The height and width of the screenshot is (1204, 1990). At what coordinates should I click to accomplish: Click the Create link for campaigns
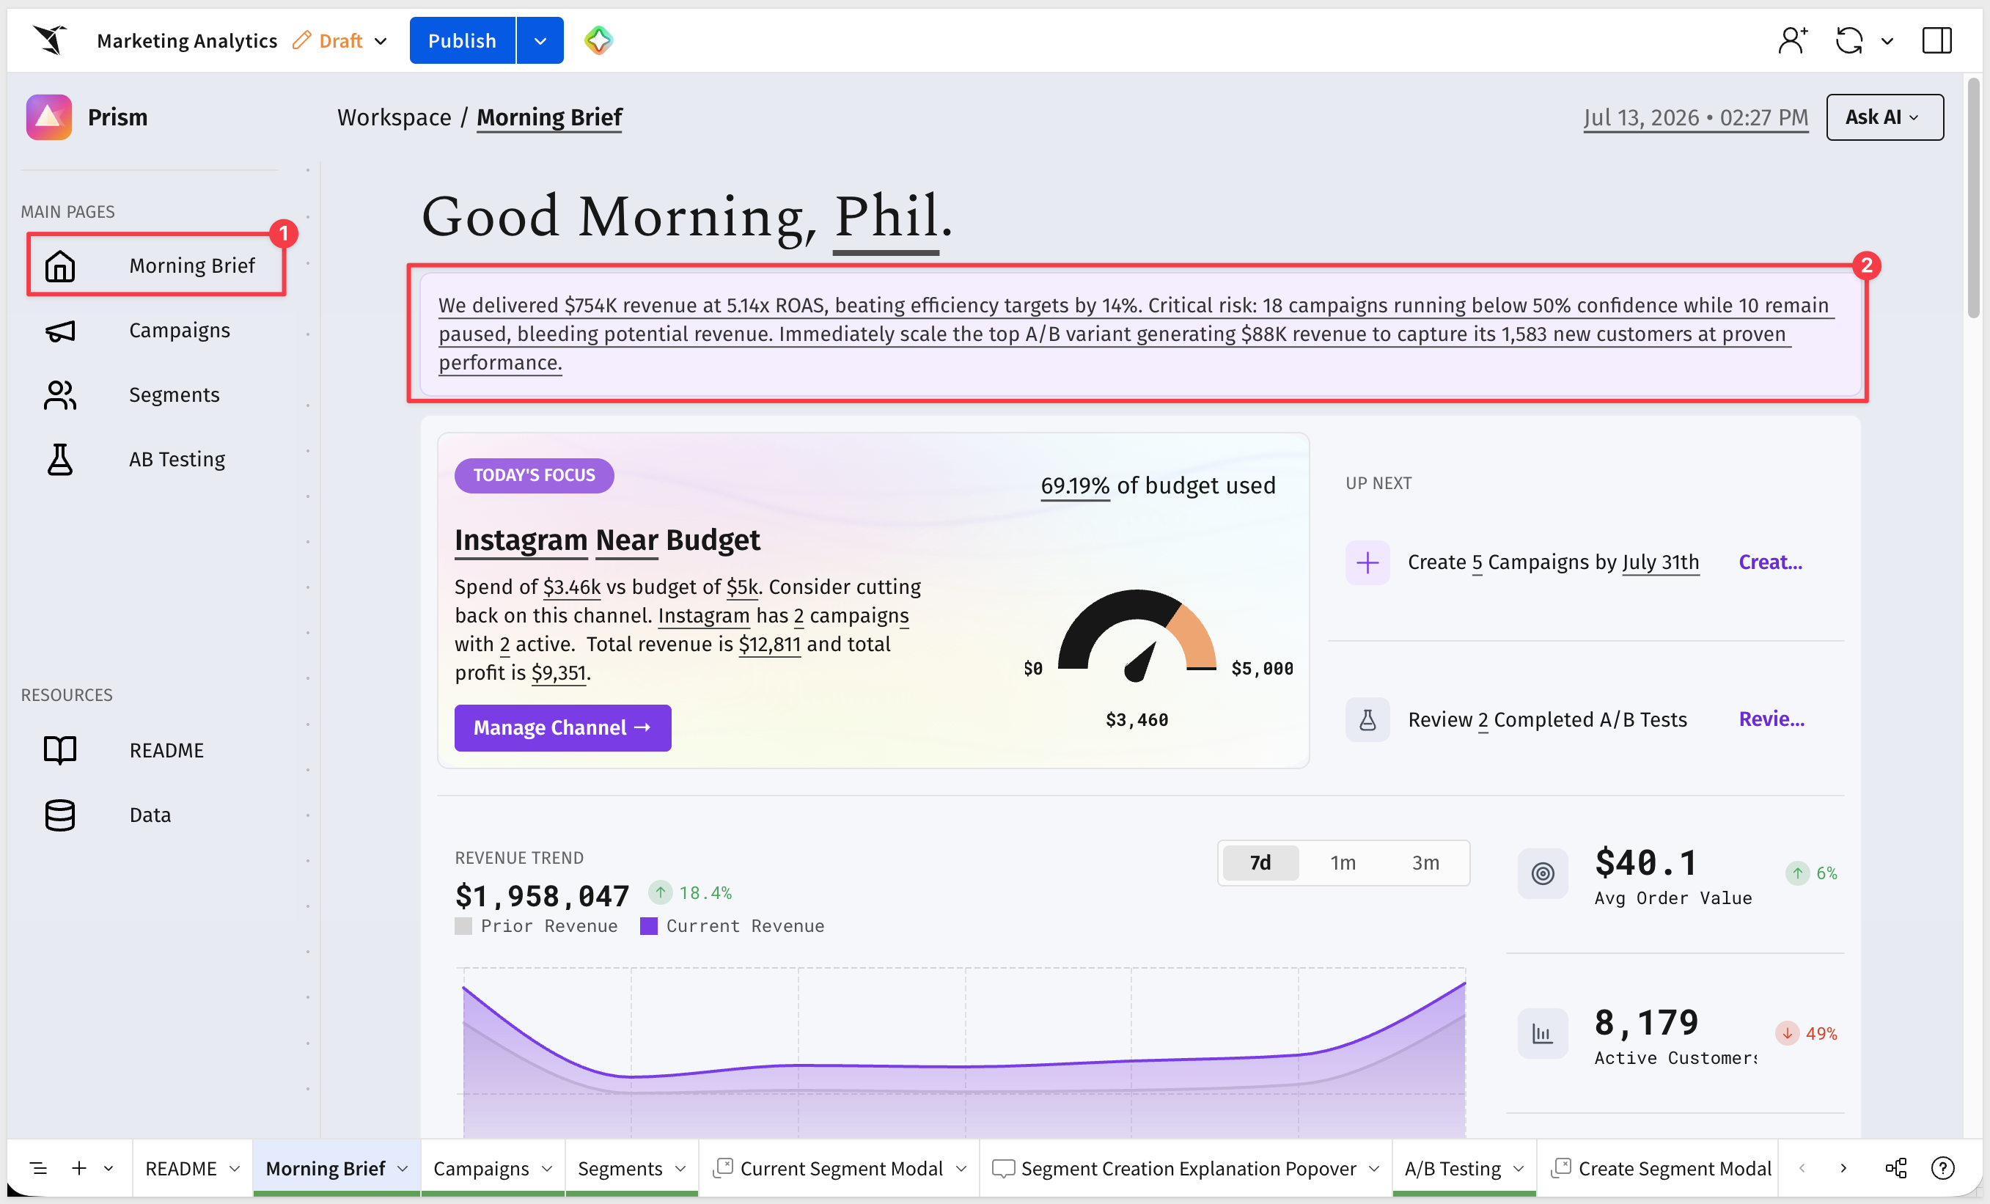tap(1770, 562)
